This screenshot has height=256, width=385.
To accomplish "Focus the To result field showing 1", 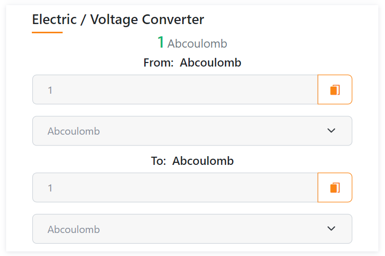I will (175, 188).
